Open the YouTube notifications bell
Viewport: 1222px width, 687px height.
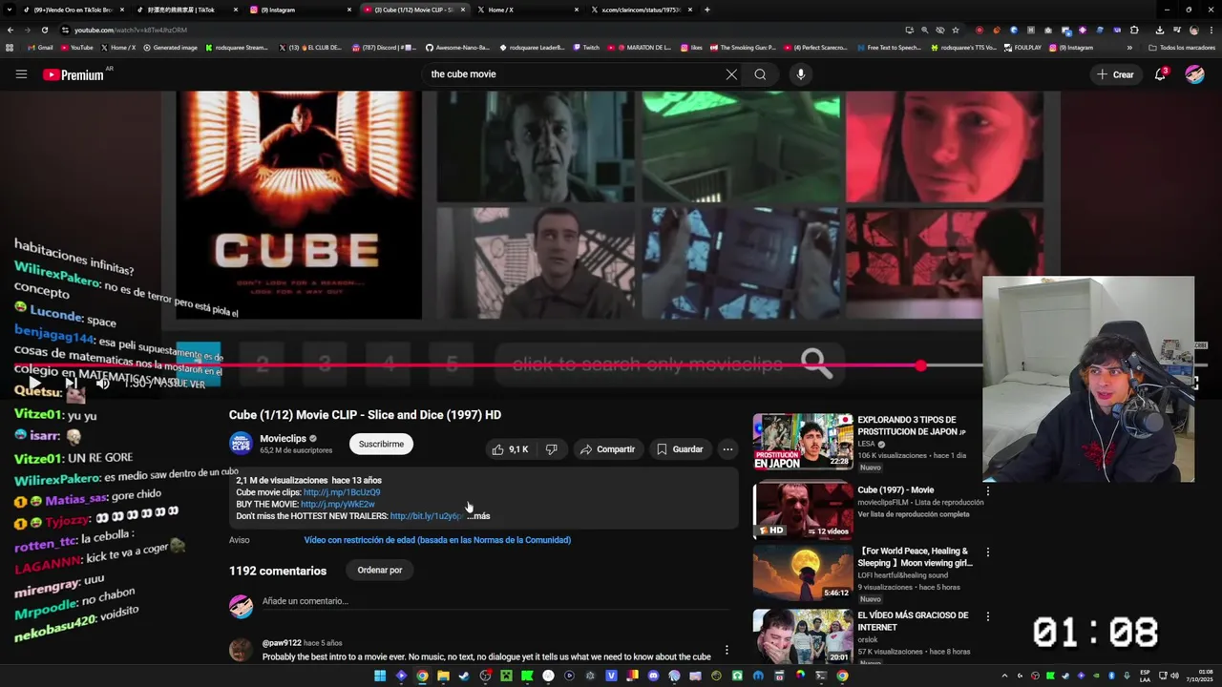(x=1161, y=74)
